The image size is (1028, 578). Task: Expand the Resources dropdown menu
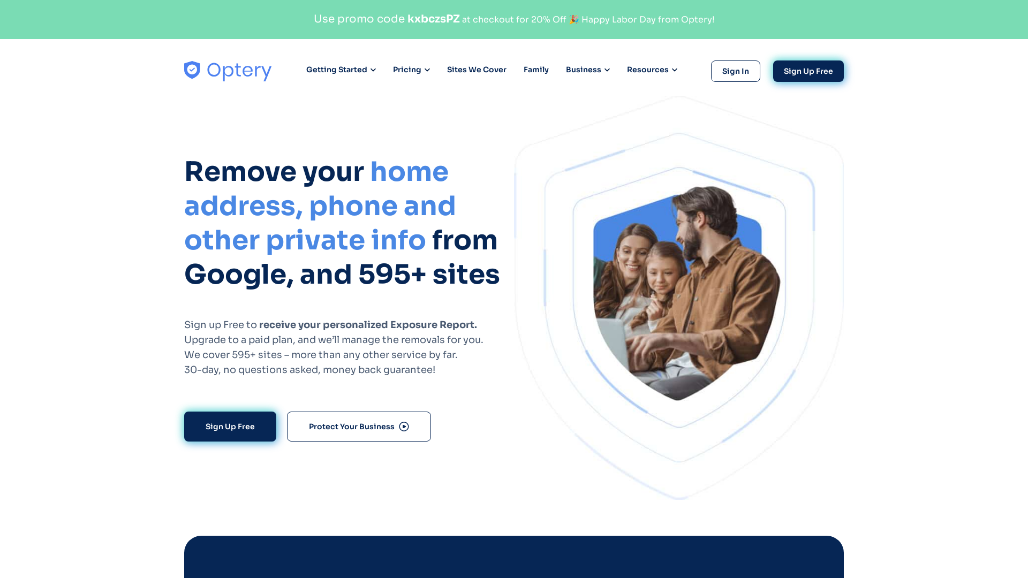pyautogui.click(x=652, y=69)
